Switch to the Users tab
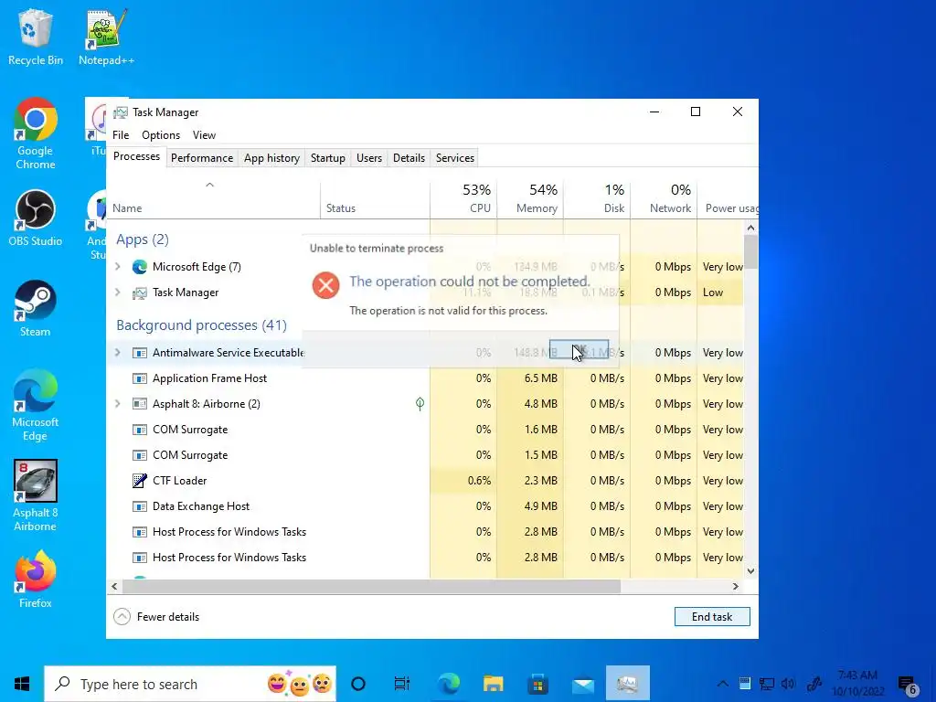The height and width of the screenshot is (702, 936). (369, 158)
